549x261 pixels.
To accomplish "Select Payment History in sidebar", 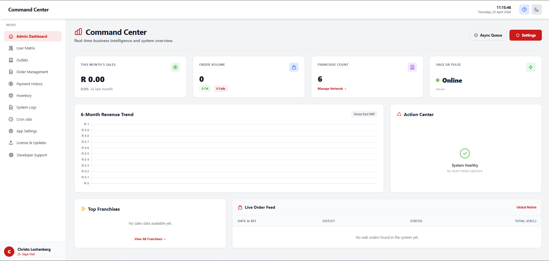I will [33, 84].
